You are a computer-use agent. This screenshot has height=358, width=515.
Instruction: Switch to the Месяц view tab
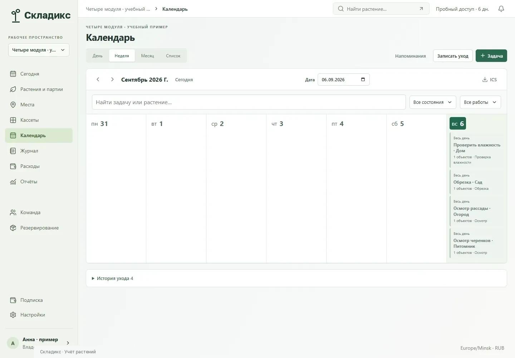coord(147,56)
